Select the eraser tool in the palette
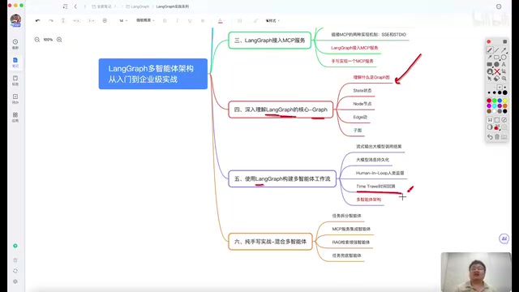Screen dimensions: 519x292 pyautogui.click(x=497, y=79)
